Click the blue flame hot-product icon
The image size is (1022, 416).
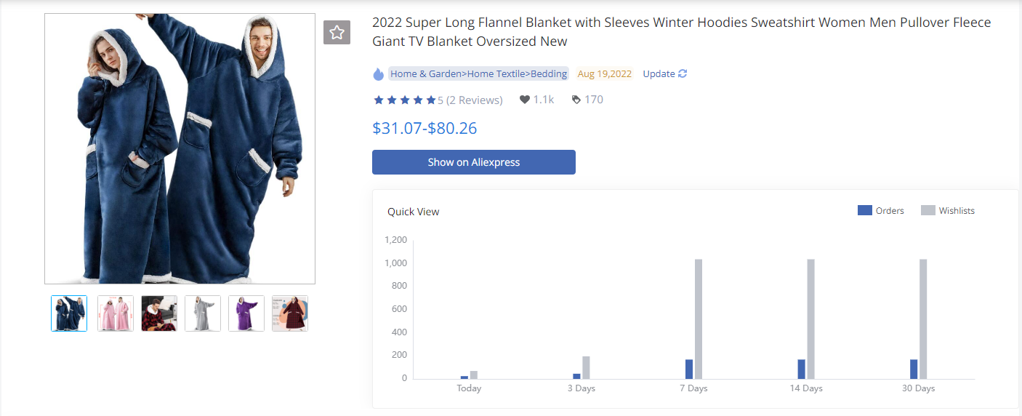coord(378,73)
